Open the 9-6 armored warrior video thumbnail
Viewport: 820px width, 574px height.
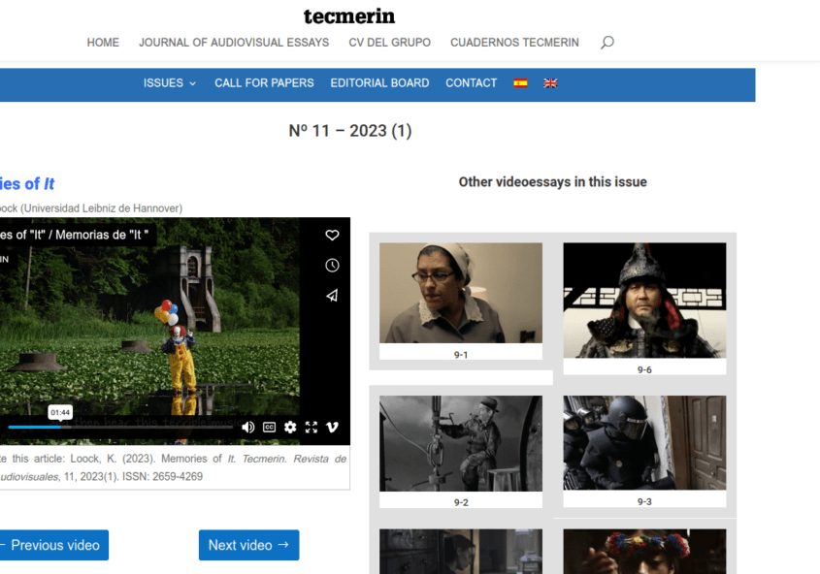click(644, 301)
